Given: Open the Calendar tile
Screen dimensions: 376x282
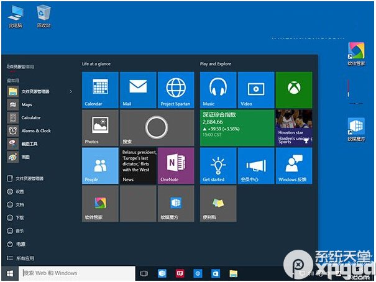Looking at the screenshot, I should (x=99, y=89).
